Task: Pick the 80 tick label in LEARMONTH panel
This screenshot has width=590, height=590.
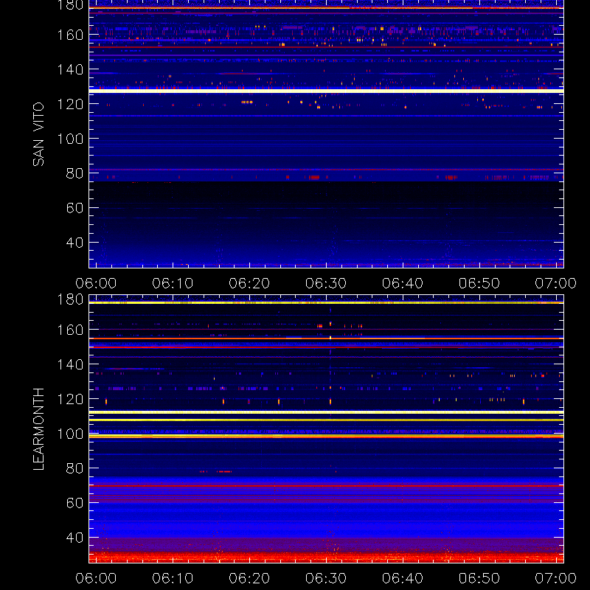Action: 74,468
